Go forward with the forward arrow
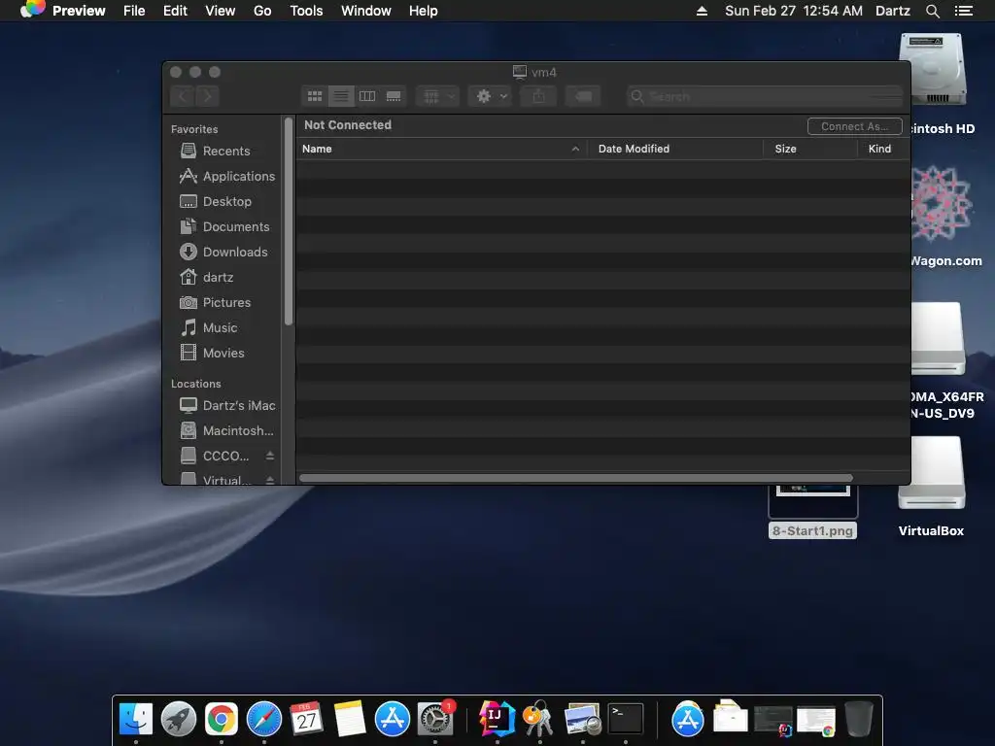This screenshot has height=746, width=995. point(208,96)
